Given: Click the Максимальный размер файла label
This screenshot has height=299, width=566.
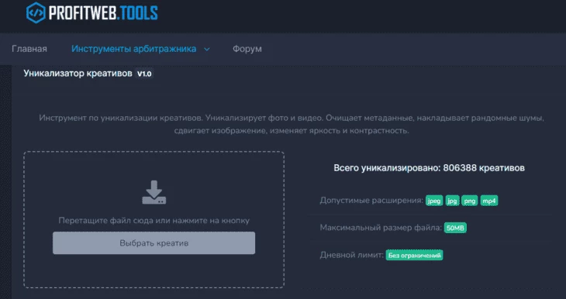Looking at the screenshot, I should pos(381,228).
